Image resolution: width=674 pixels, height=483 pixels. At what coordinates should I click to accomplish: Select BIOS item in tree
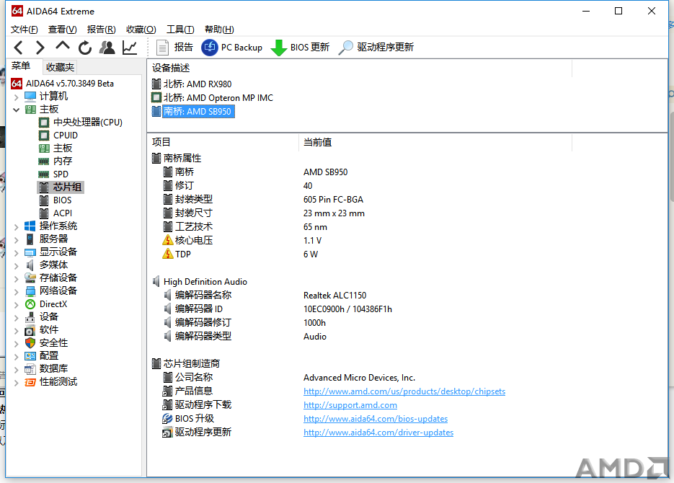56,200
